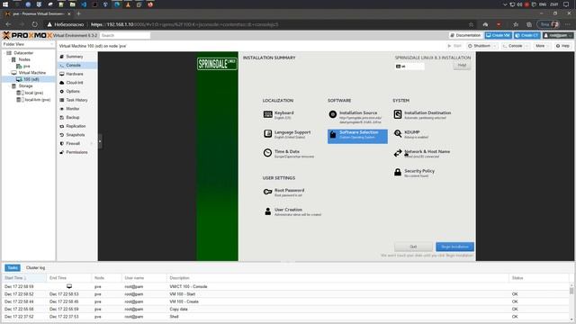The image size is (576, 324).
Task: Open the Shutdown dropdown arrow
Action: [495, 46]
